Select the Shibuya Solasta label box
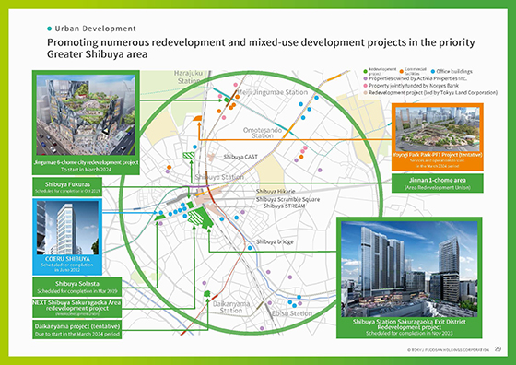 [x=77, y=287]
